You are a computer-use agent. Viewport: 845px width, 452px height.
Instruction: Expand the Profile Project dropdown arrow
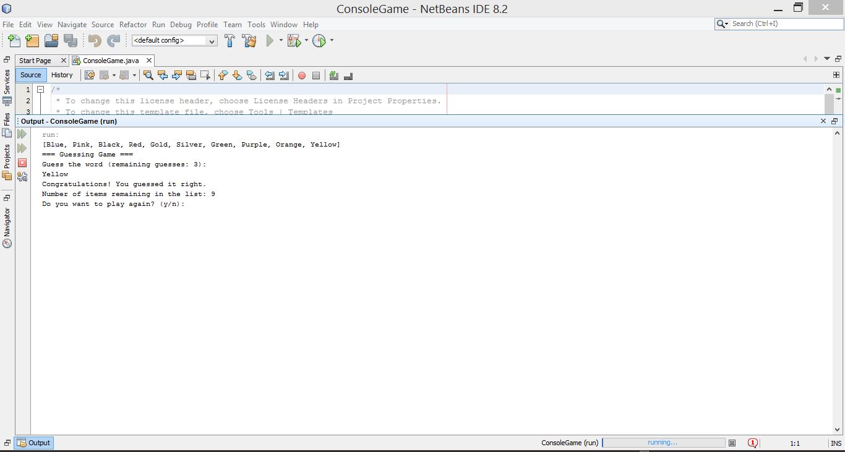(x=332, y=41)
